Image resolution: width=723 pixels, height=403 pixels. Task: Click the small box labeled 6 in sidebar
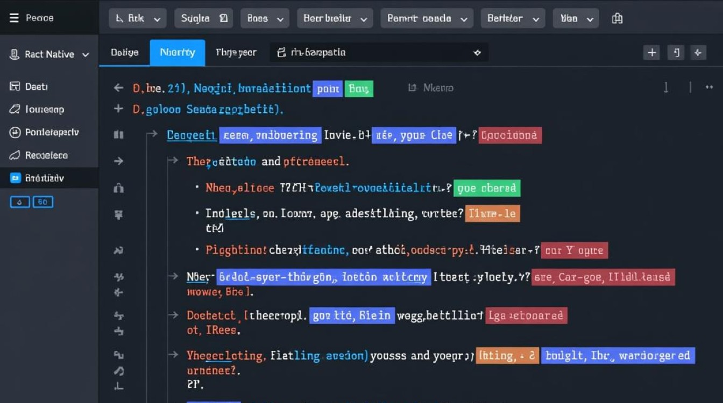coord(19,202)
